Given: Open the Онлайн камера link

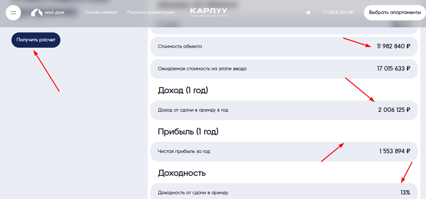Looking at the screenshot, I should click(x=101, y=12).
